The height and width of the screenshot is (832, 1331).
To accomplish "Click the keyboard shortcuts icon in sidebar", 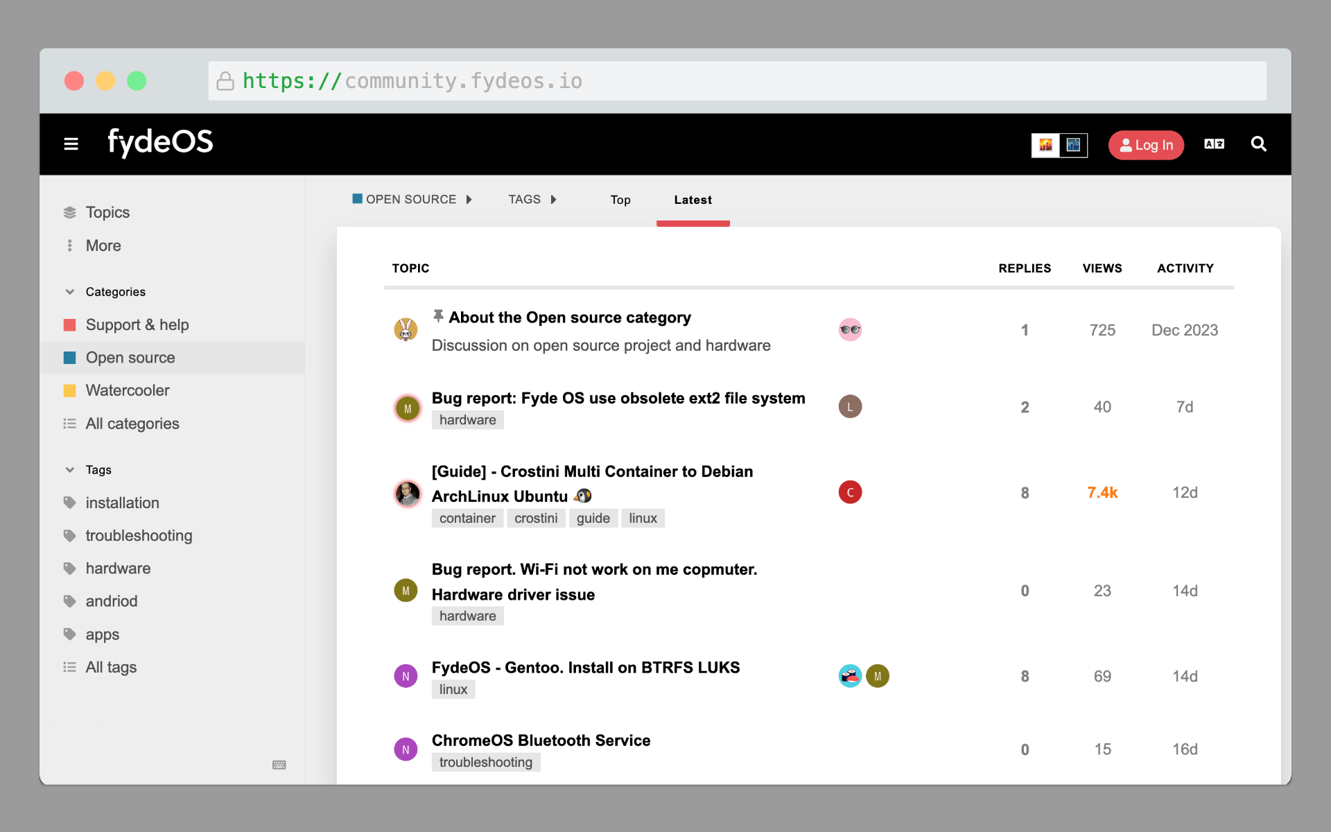I will 279,765.
